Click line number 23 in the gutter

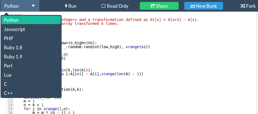(x=10, y=101)
